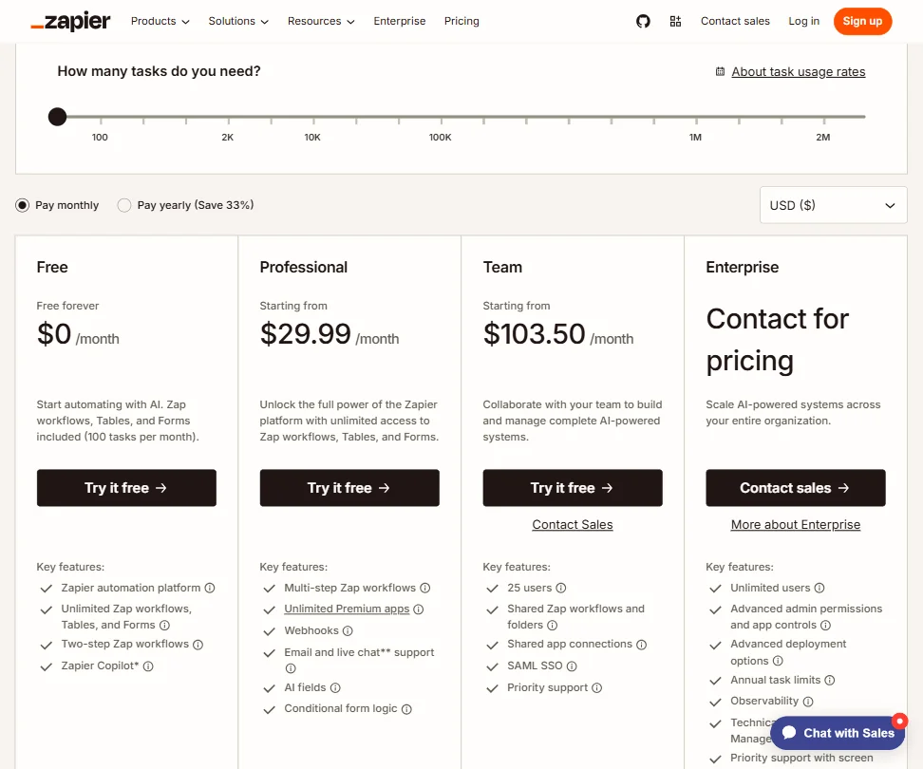Show info for Multi-step Zap workflows
923x769 pixels.
[425, 588]
